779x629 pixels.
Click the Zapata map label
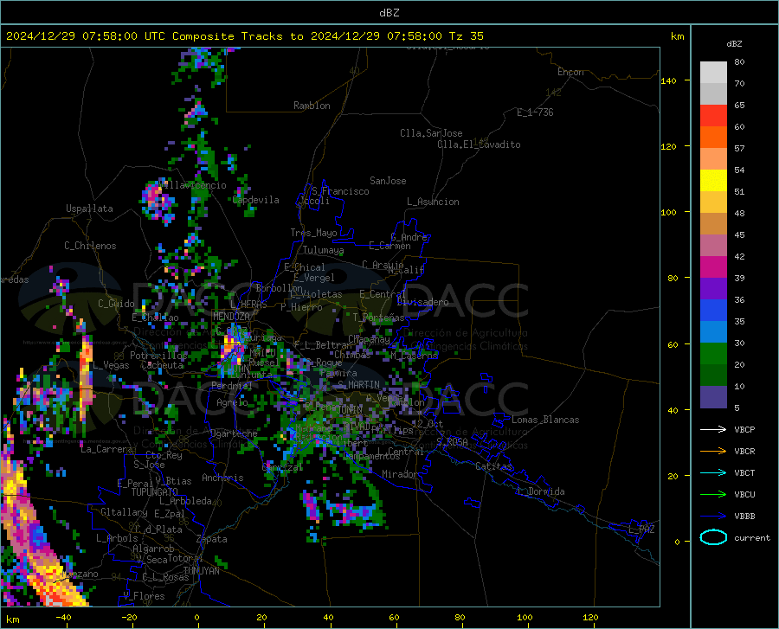(x=212, y=539)
